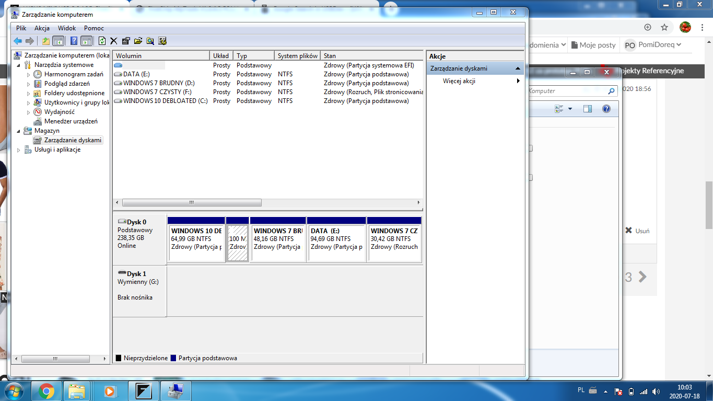Image resolution: width=713 pixels, height=401 pixels.
Task: Toggle the show/hide action pane icon
Action: 87,41
